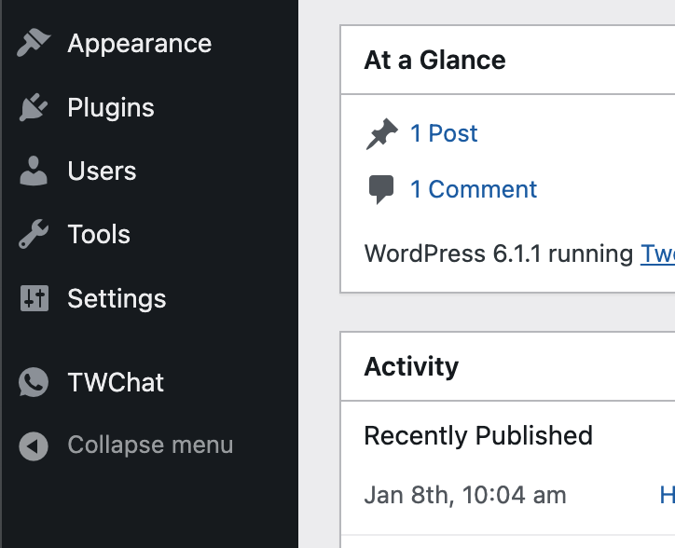Go to the Users menu
The height and width of the screenshot is (548, 675).
[x=102, y=171]
